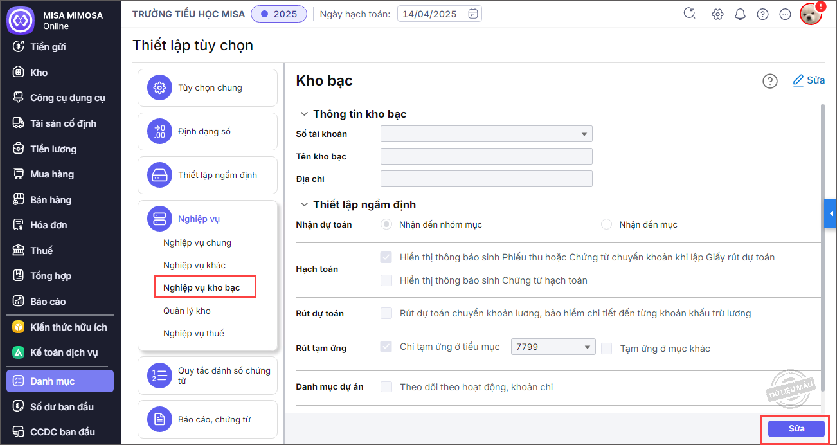Viewport: 837px width, 445px height.
Task: Toggle Hiển thị thông báo sinh Phiếu thu checkbox
Action: (386, 257)
